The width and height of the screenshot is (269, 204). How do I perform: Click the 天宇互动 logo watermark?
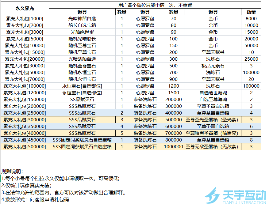coord(235,196)
